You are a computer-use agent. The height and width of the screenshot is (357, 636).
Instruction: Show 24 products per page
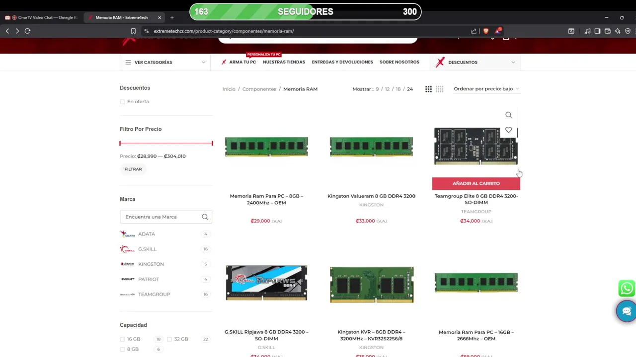[410, 89]
